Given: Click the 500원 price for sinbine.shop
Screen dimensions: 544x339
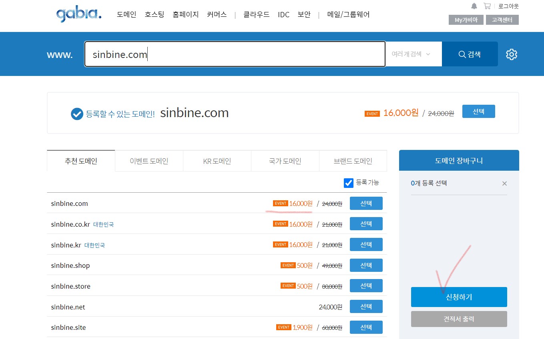Looking at the screenshot, I should (x=305, y=265).
